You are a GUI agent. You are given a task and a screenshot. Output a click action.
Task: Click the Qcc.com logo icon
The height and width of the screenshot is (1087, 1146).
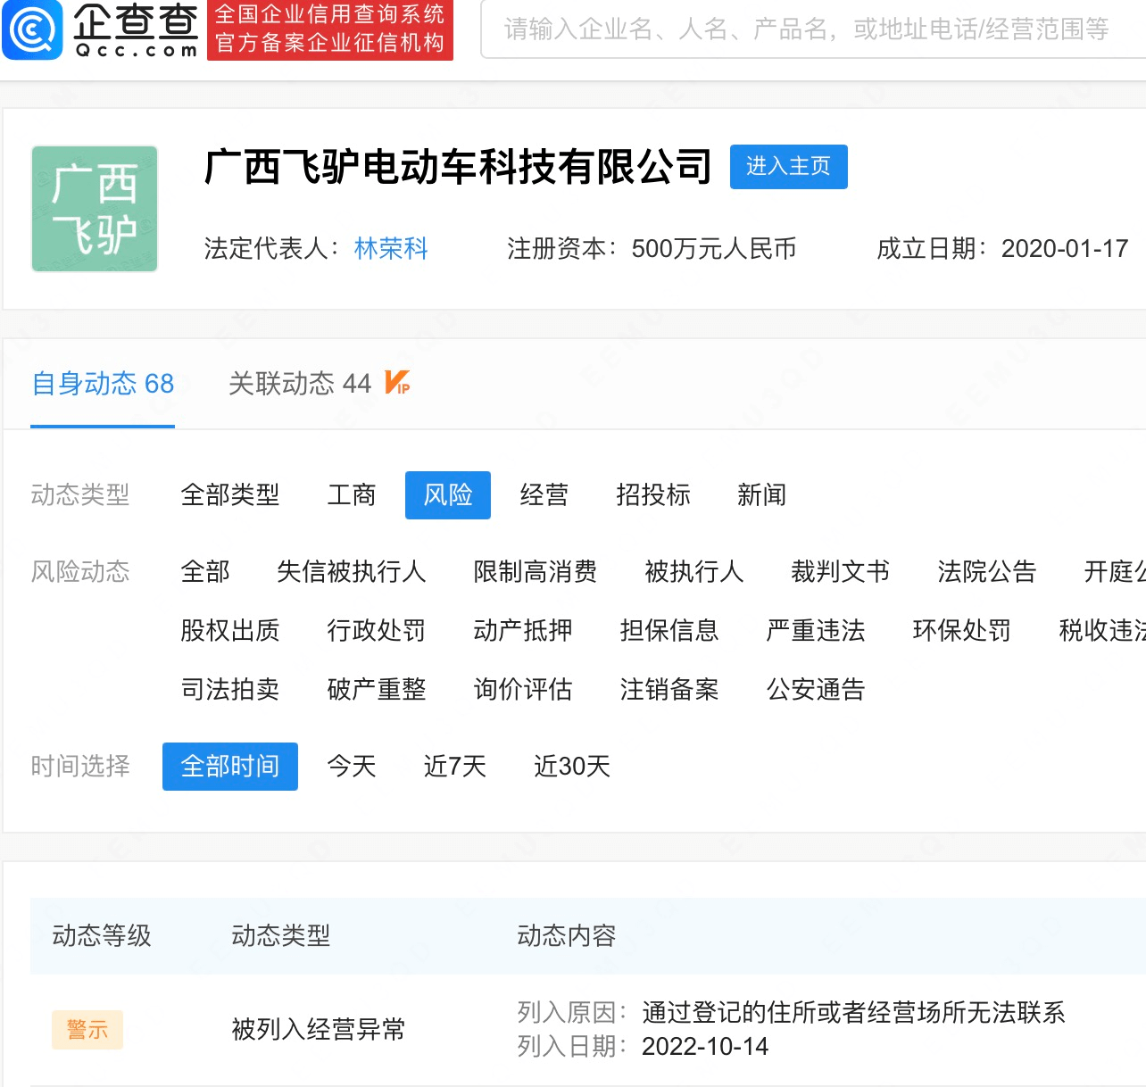click(33, 29)
